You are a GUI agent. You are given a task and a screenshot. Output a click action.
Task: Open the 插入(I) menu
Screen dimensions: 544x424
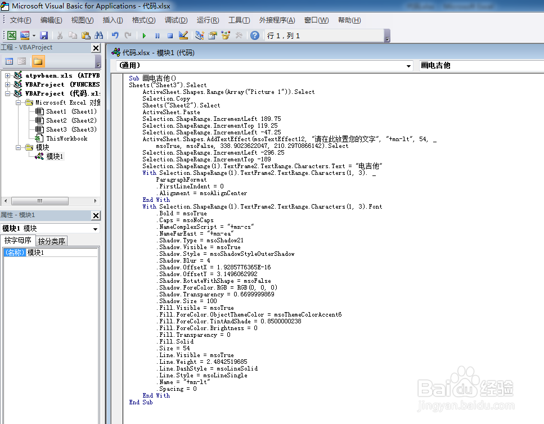[113, 20]
